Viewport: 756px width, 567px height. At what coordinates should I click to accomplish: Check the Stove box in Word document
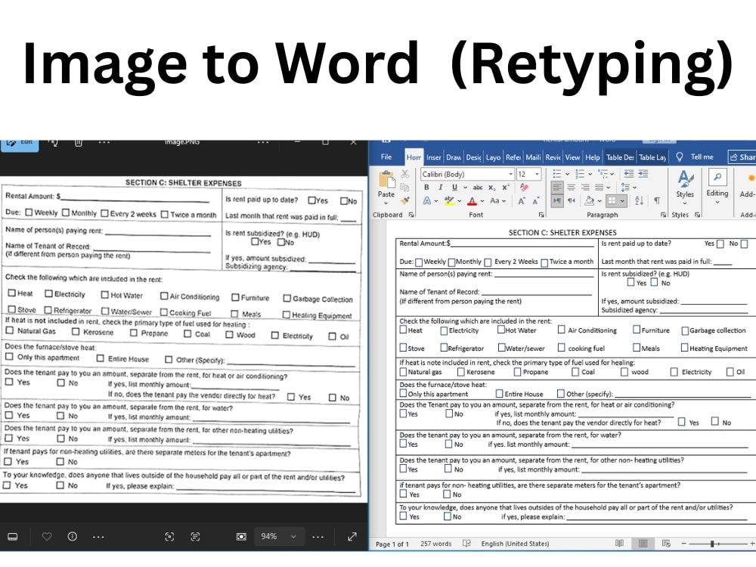tap(403, 347)
